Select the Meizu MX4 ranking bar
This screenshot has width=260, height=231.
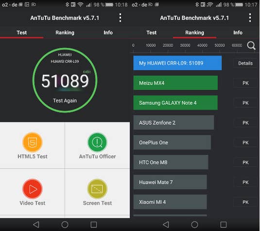pyautogui.click(x=175, y=83)
